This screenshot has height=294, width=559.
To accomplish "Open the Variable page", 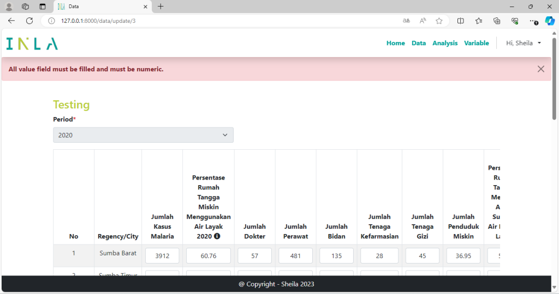I will tap(476, 43).
